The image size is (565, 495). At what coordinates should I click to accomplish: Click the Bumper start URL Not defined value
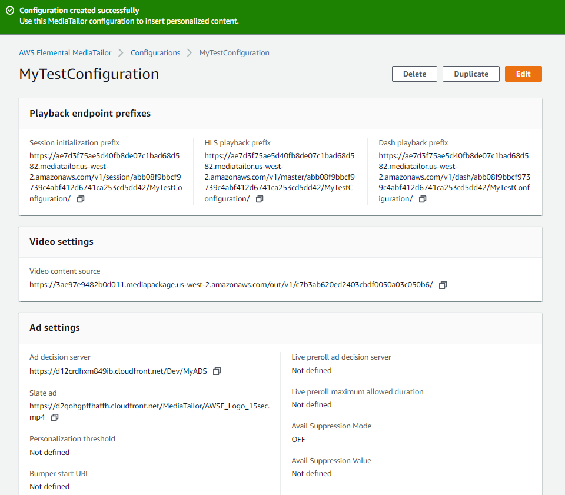[x=49, y=486]
